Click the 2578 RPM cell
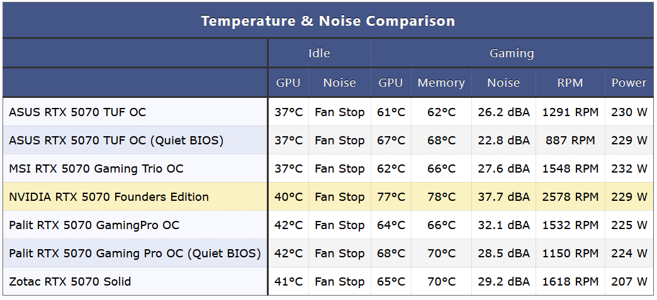This screenshot has height=300, width=657. [570, 197]
